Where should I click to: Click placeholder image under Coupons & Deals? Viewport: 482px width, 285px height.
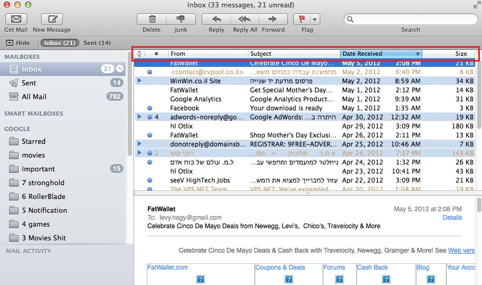289,279
